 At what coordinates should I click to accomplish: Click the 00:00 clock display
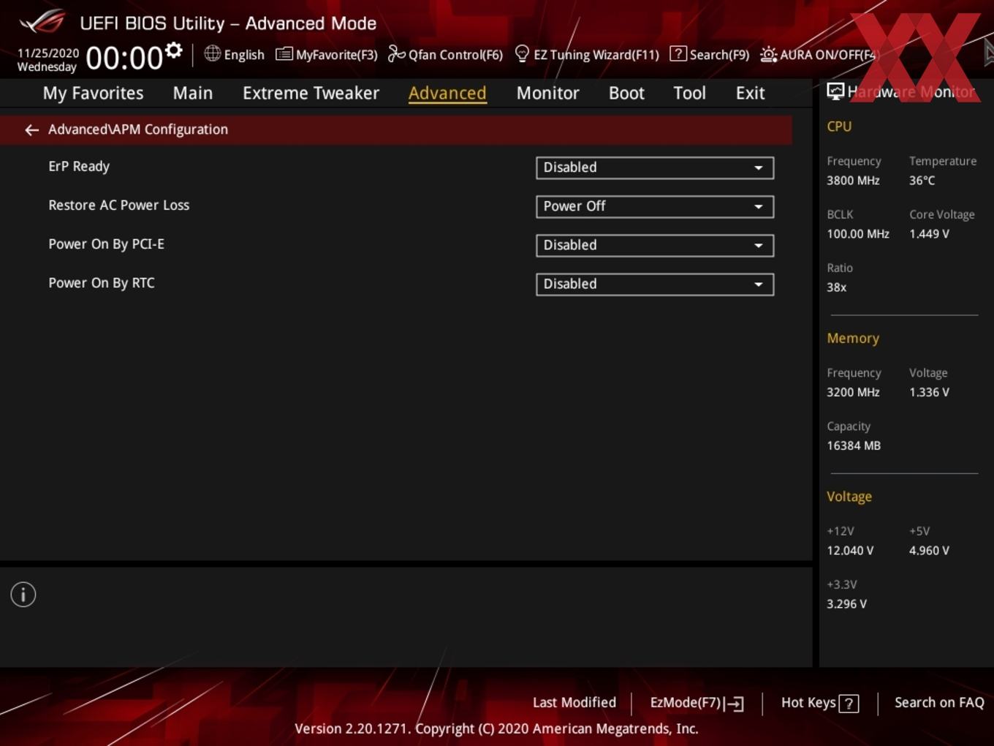(124, 58)
